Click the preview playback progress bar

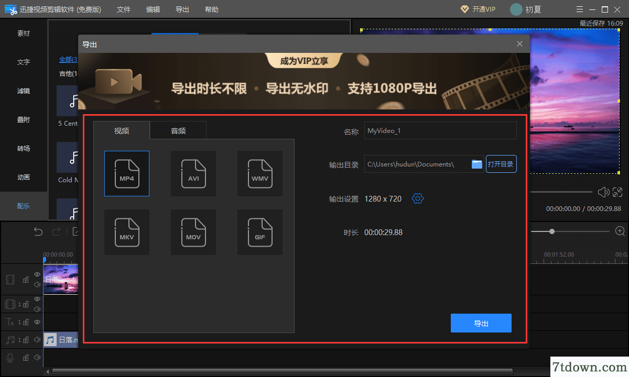click(x=561, y=192)
